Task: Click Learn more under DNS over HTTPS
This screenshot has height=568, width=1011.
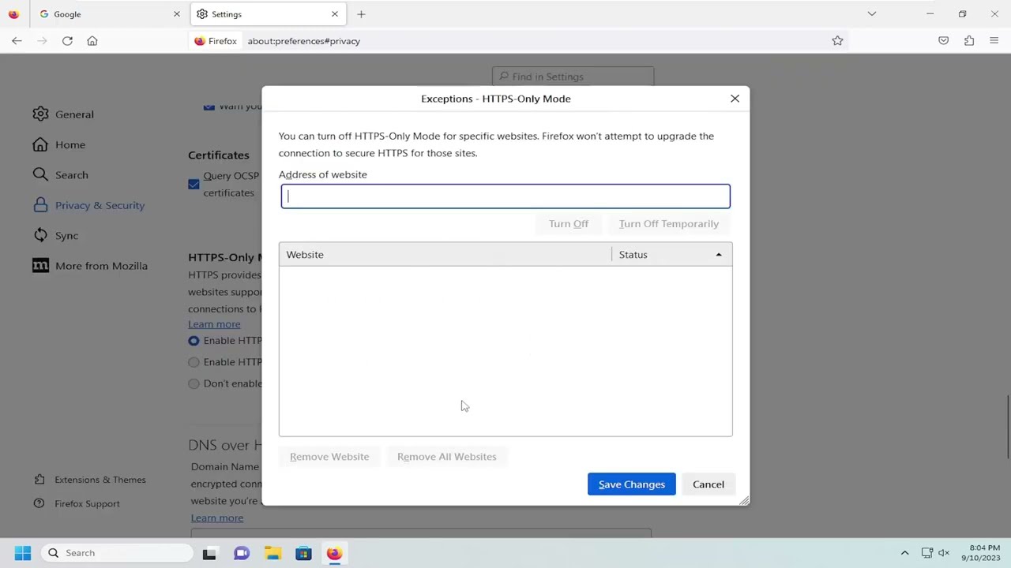Action: pos(217,518)
